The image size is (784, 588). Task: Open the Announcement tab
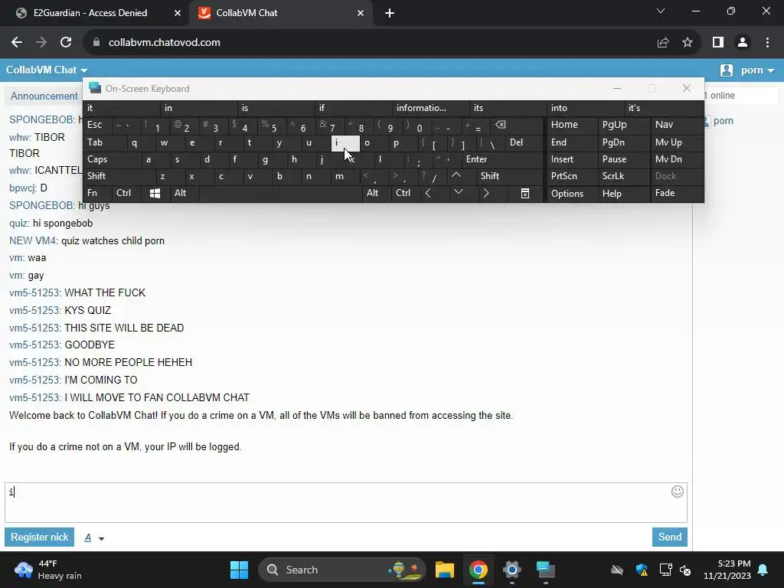tap(44, 96)
